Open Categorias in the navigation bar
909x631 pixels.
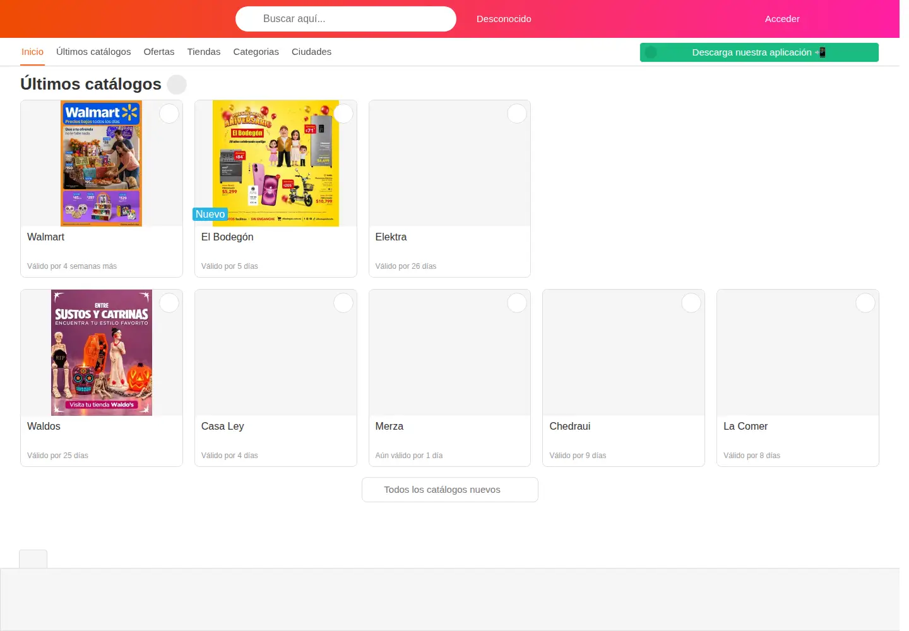pyautogui.click(x=256, y=52)
